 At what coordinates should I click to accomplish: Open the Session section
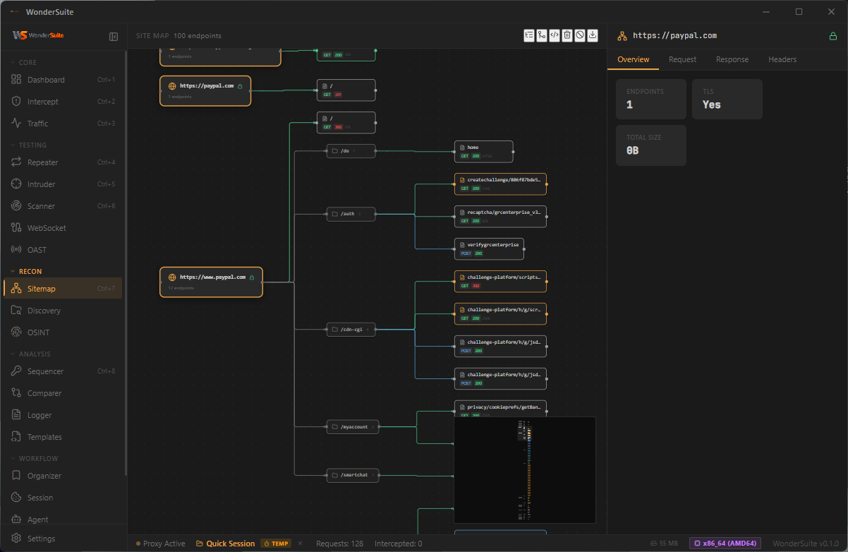[x=63, y=498]
